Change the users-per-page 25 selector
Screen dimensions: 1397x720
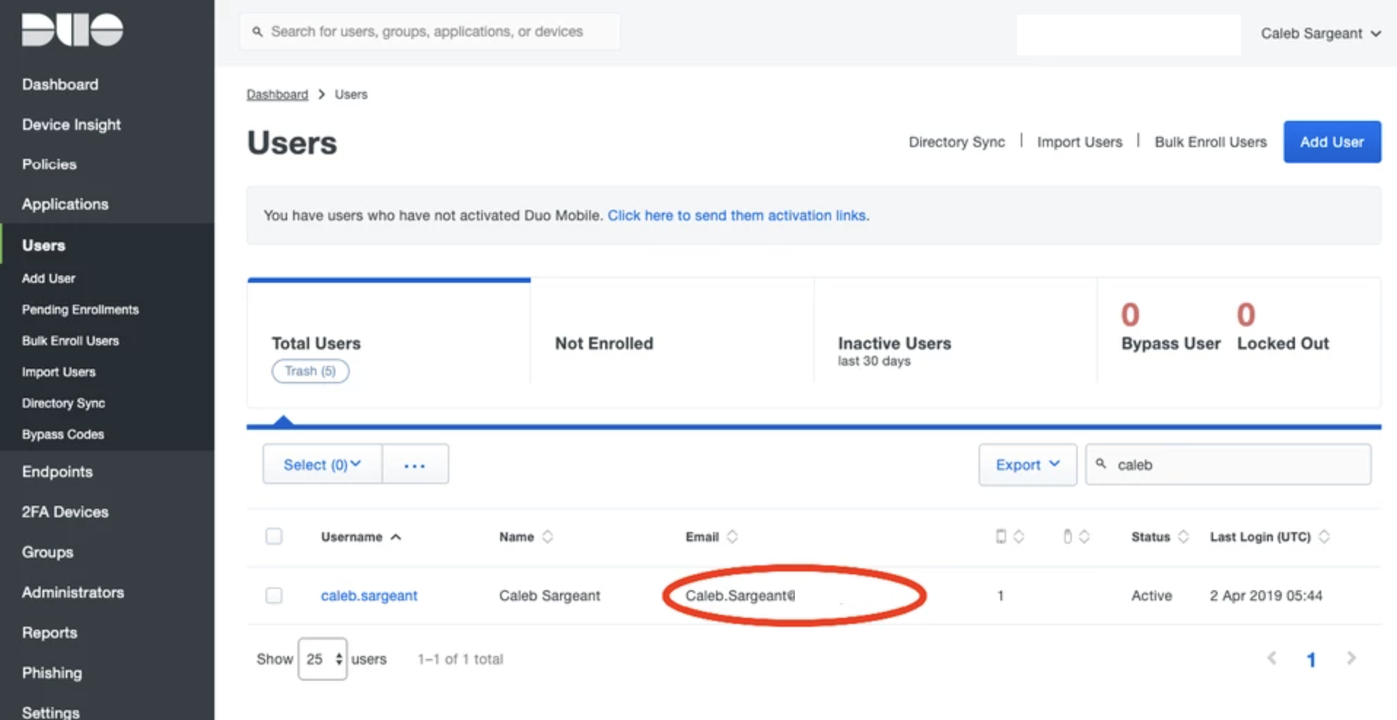point(322,659)
